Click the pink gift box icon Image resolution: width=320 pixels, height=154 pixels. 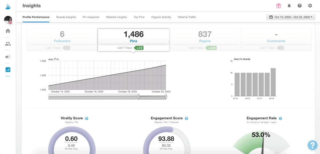279,6
